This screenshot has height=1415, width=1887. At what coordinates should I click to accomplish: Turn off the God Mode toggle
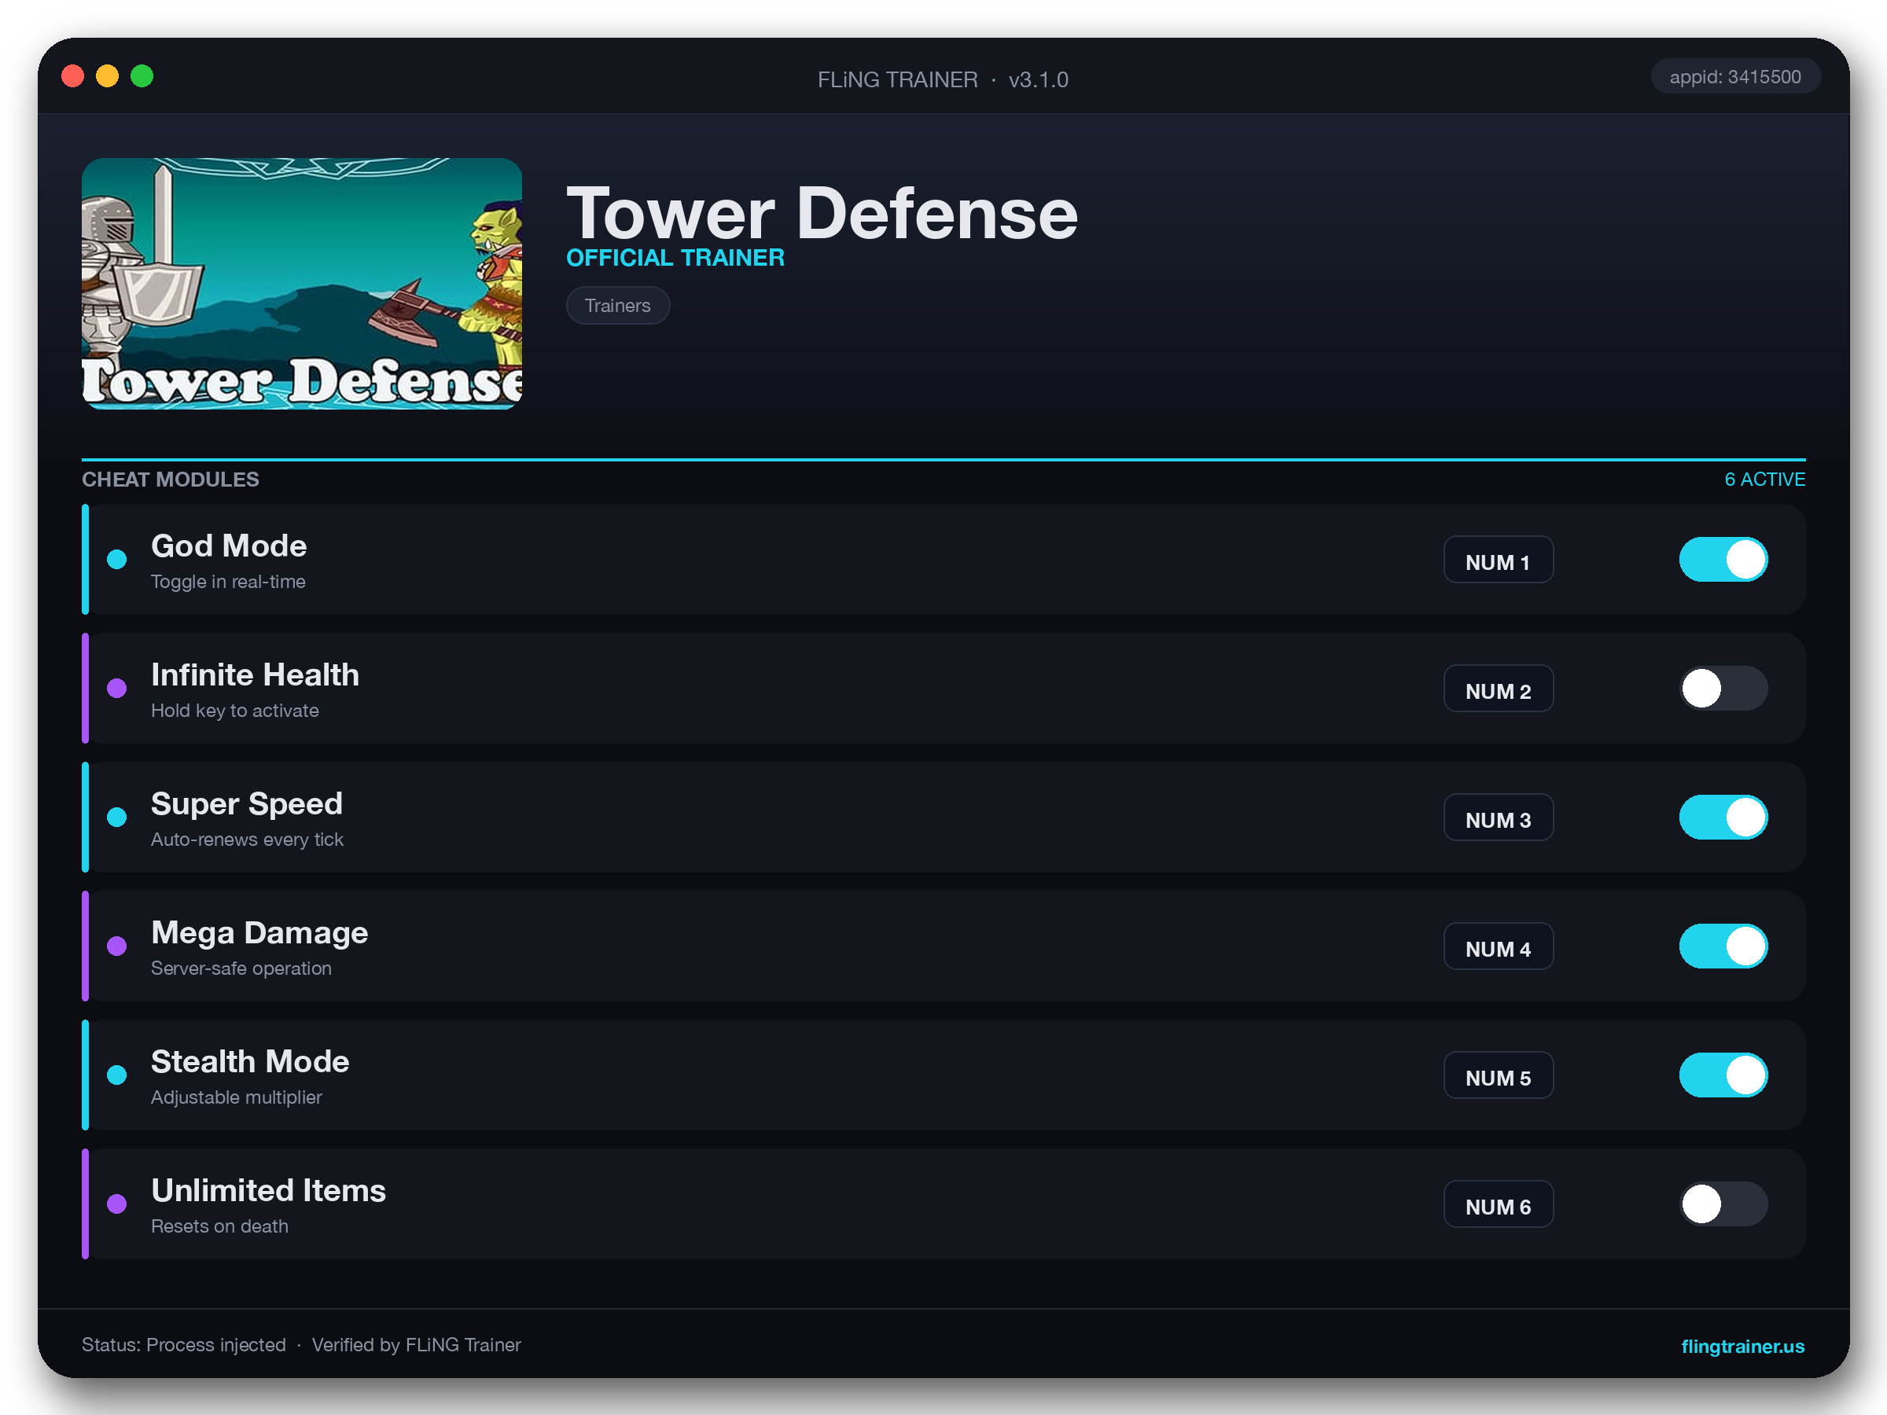click(1723, 560)
